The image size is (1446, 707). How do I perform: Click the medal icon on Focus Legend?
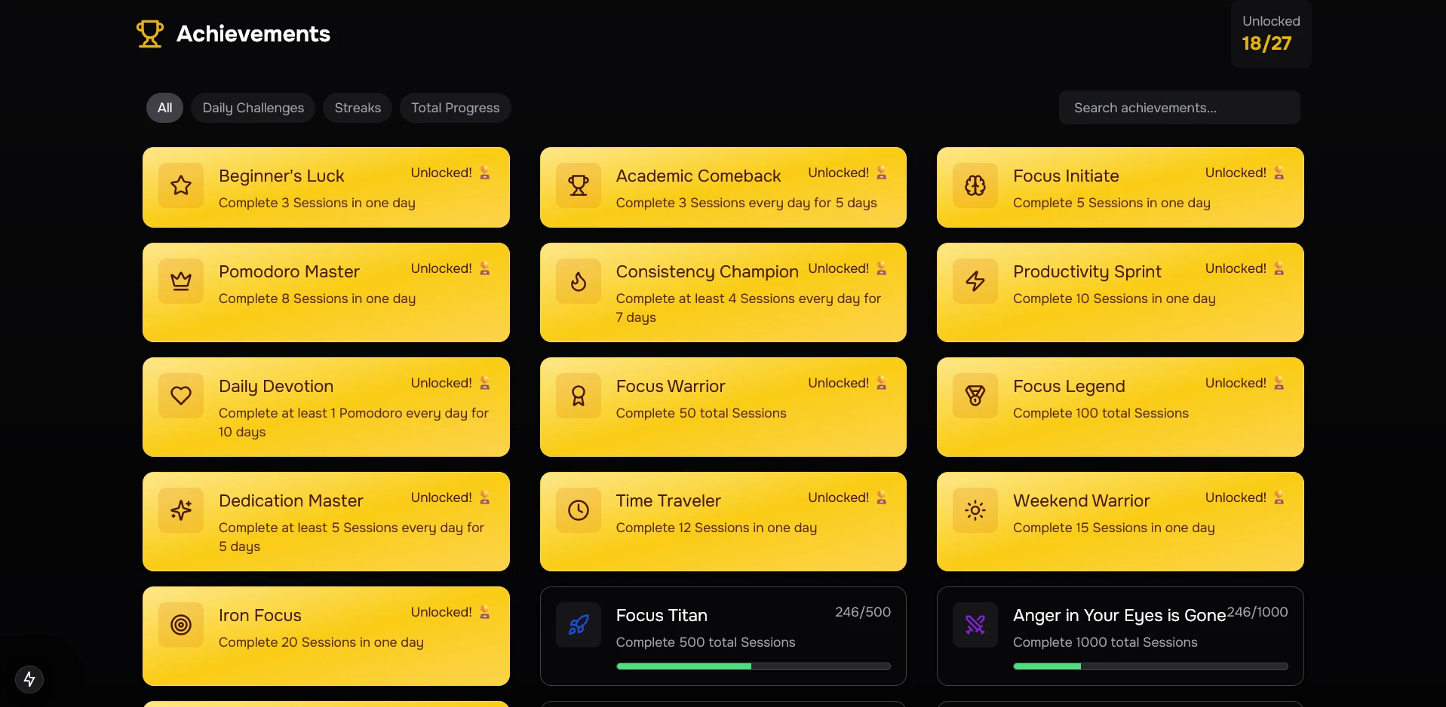click(974, 395)
